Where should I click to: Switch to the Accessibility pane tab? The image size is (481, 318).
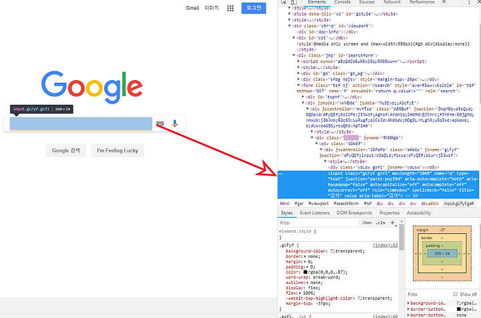pyautogui.click(x=419, y=213)
